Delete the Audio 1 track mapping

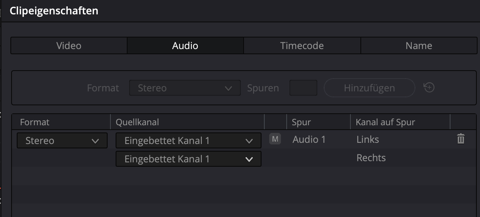[461, 139]
